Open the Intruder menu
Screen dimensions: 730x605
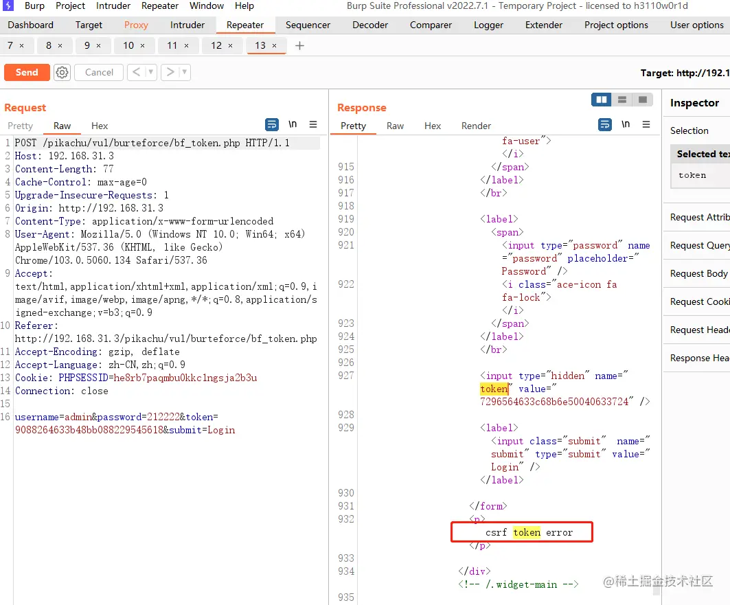coord(113,5)
